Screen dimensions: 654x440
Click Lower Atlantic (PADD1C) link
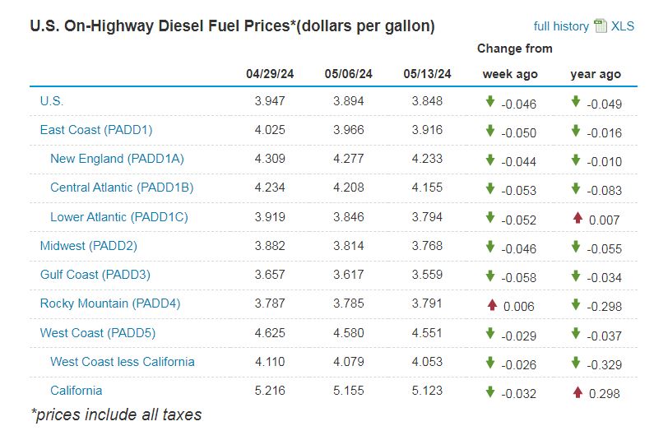click(119, 217)
